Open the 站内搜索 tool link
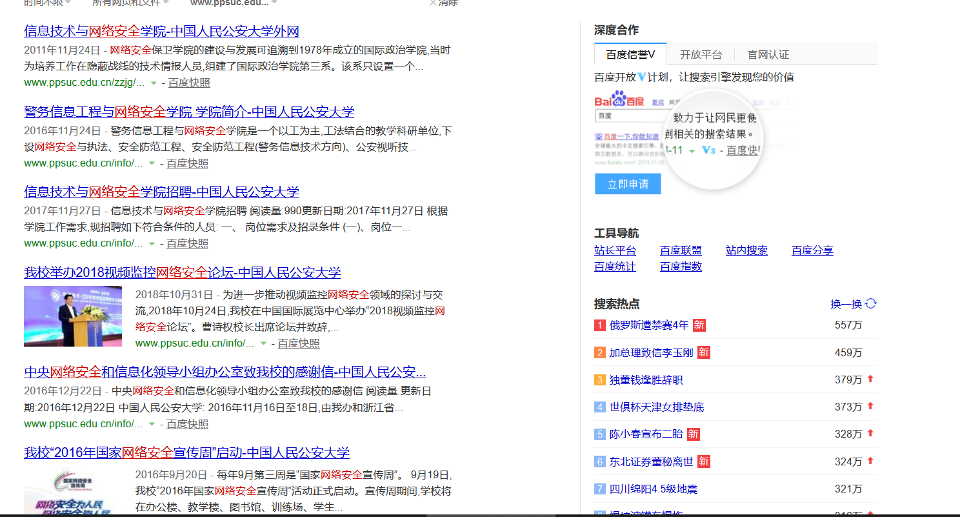The image size is (960, 517). pyautogui.click(x=746, y=250)
